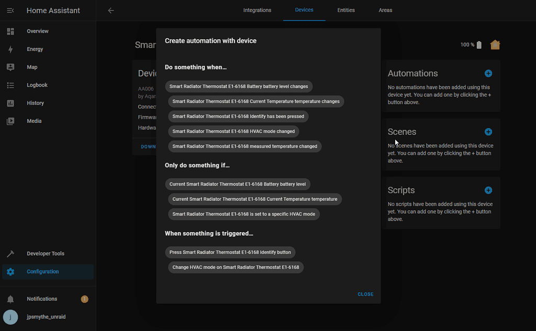
Task: Select Battery battery level changes trigger
Action: (x=239, y=87)
